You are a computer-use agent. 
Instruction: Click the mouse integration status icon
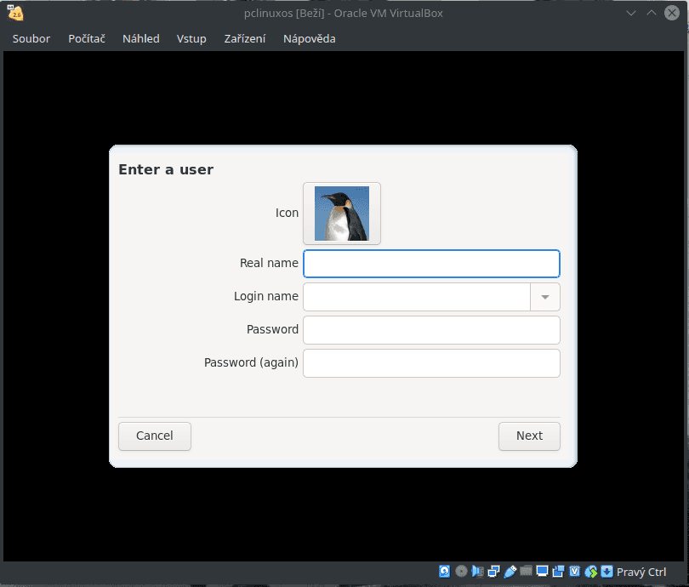click(x=590, y=571)
